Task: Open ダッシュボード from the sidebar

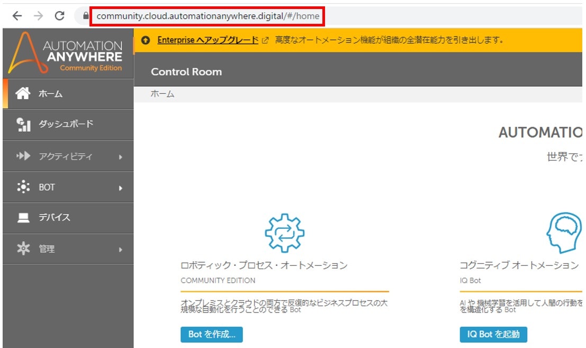Action: pyautogui.click(x=68, y=124)
